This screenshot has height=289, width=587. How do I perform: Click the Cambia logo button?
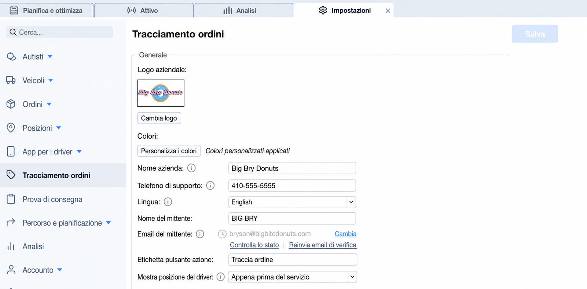[159, 118]
